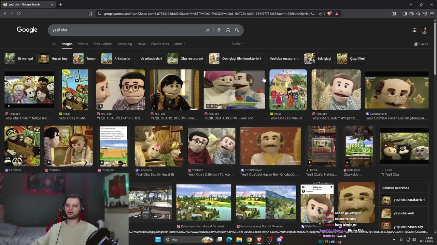The image size is (437, 245).
Task: Filter by the Et mangal chip
Action: click(x=20, y=59)
